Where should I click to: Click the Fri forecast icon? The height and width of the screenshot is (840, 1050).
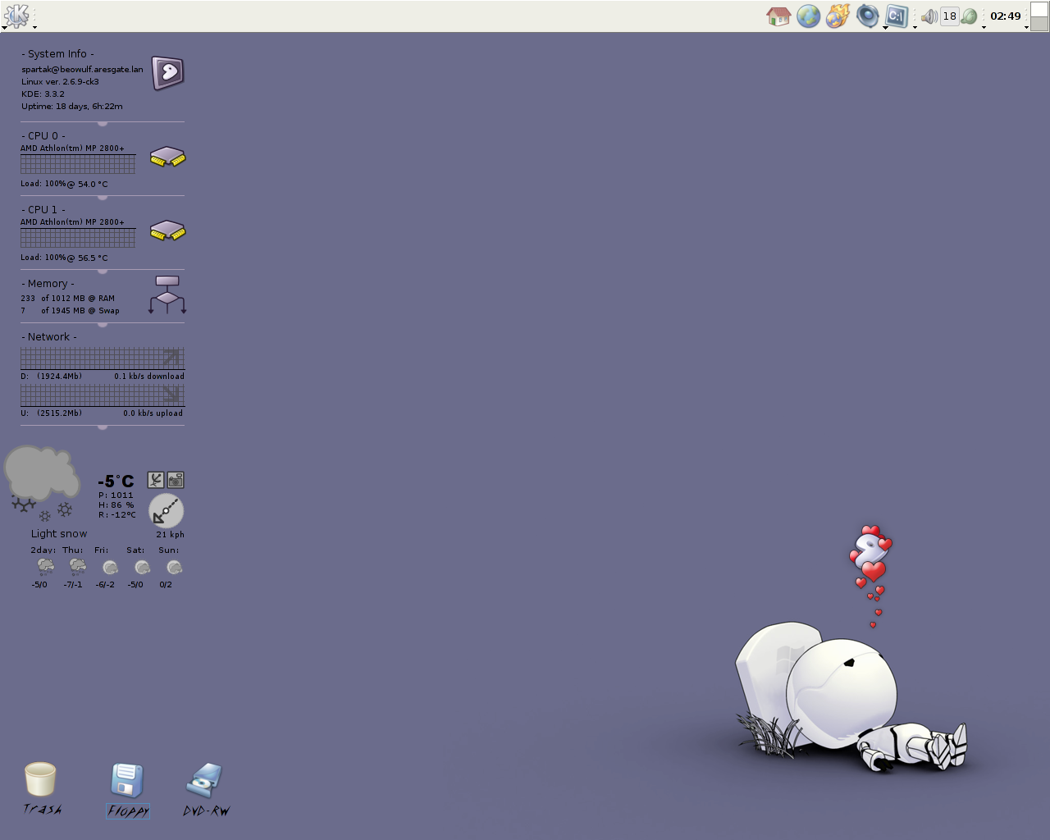(x=110, y=567)
